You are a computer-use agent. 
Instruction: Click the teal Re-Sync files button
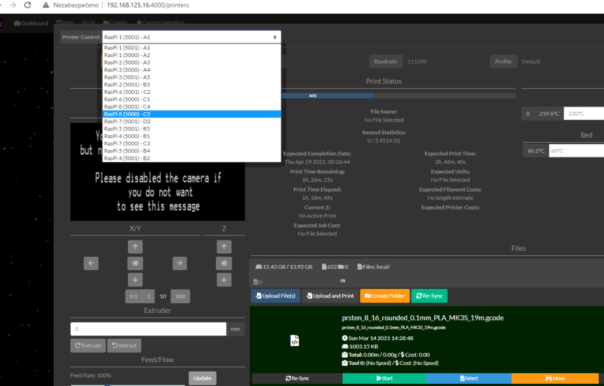[429, 296]
